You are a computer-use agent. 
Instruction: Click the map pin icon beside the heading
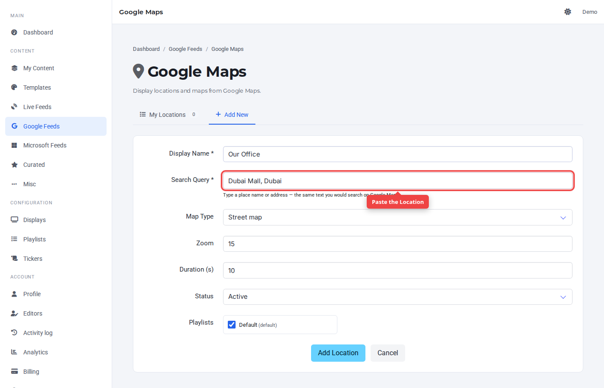click(x=138, y=72)
